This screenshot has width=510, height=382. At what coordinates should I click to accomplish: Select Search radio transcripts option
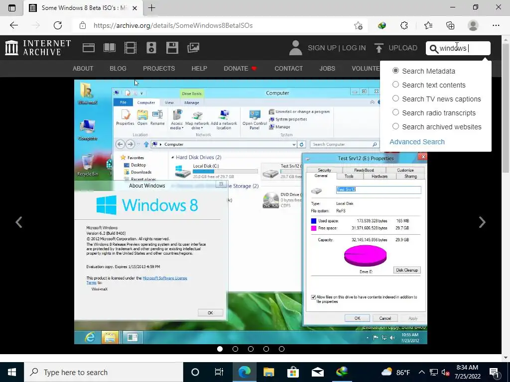point(395,113)
